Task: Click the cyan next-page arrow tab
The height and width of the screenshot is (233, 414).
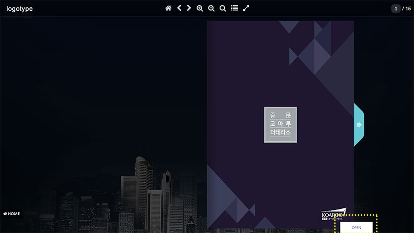Action: point(359,125)
